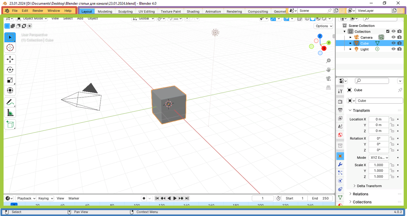407x216 pixels.
Task: Switch to the Sculpting workspace tab
Action: click(125, 12)
